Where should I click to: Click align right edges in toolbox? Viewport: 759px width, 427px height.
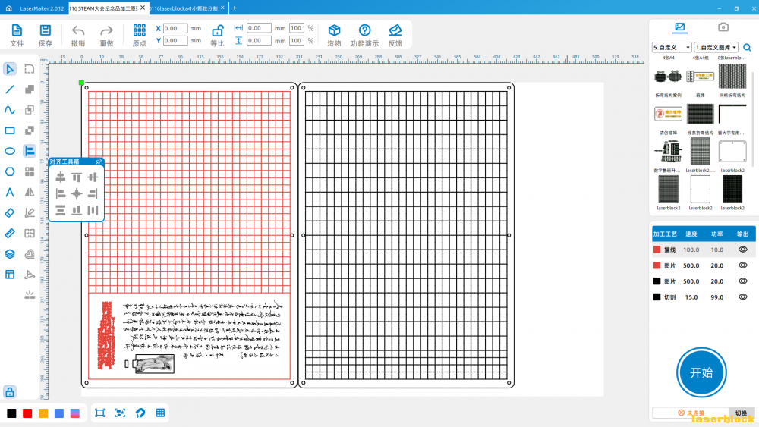pos(93,193)
